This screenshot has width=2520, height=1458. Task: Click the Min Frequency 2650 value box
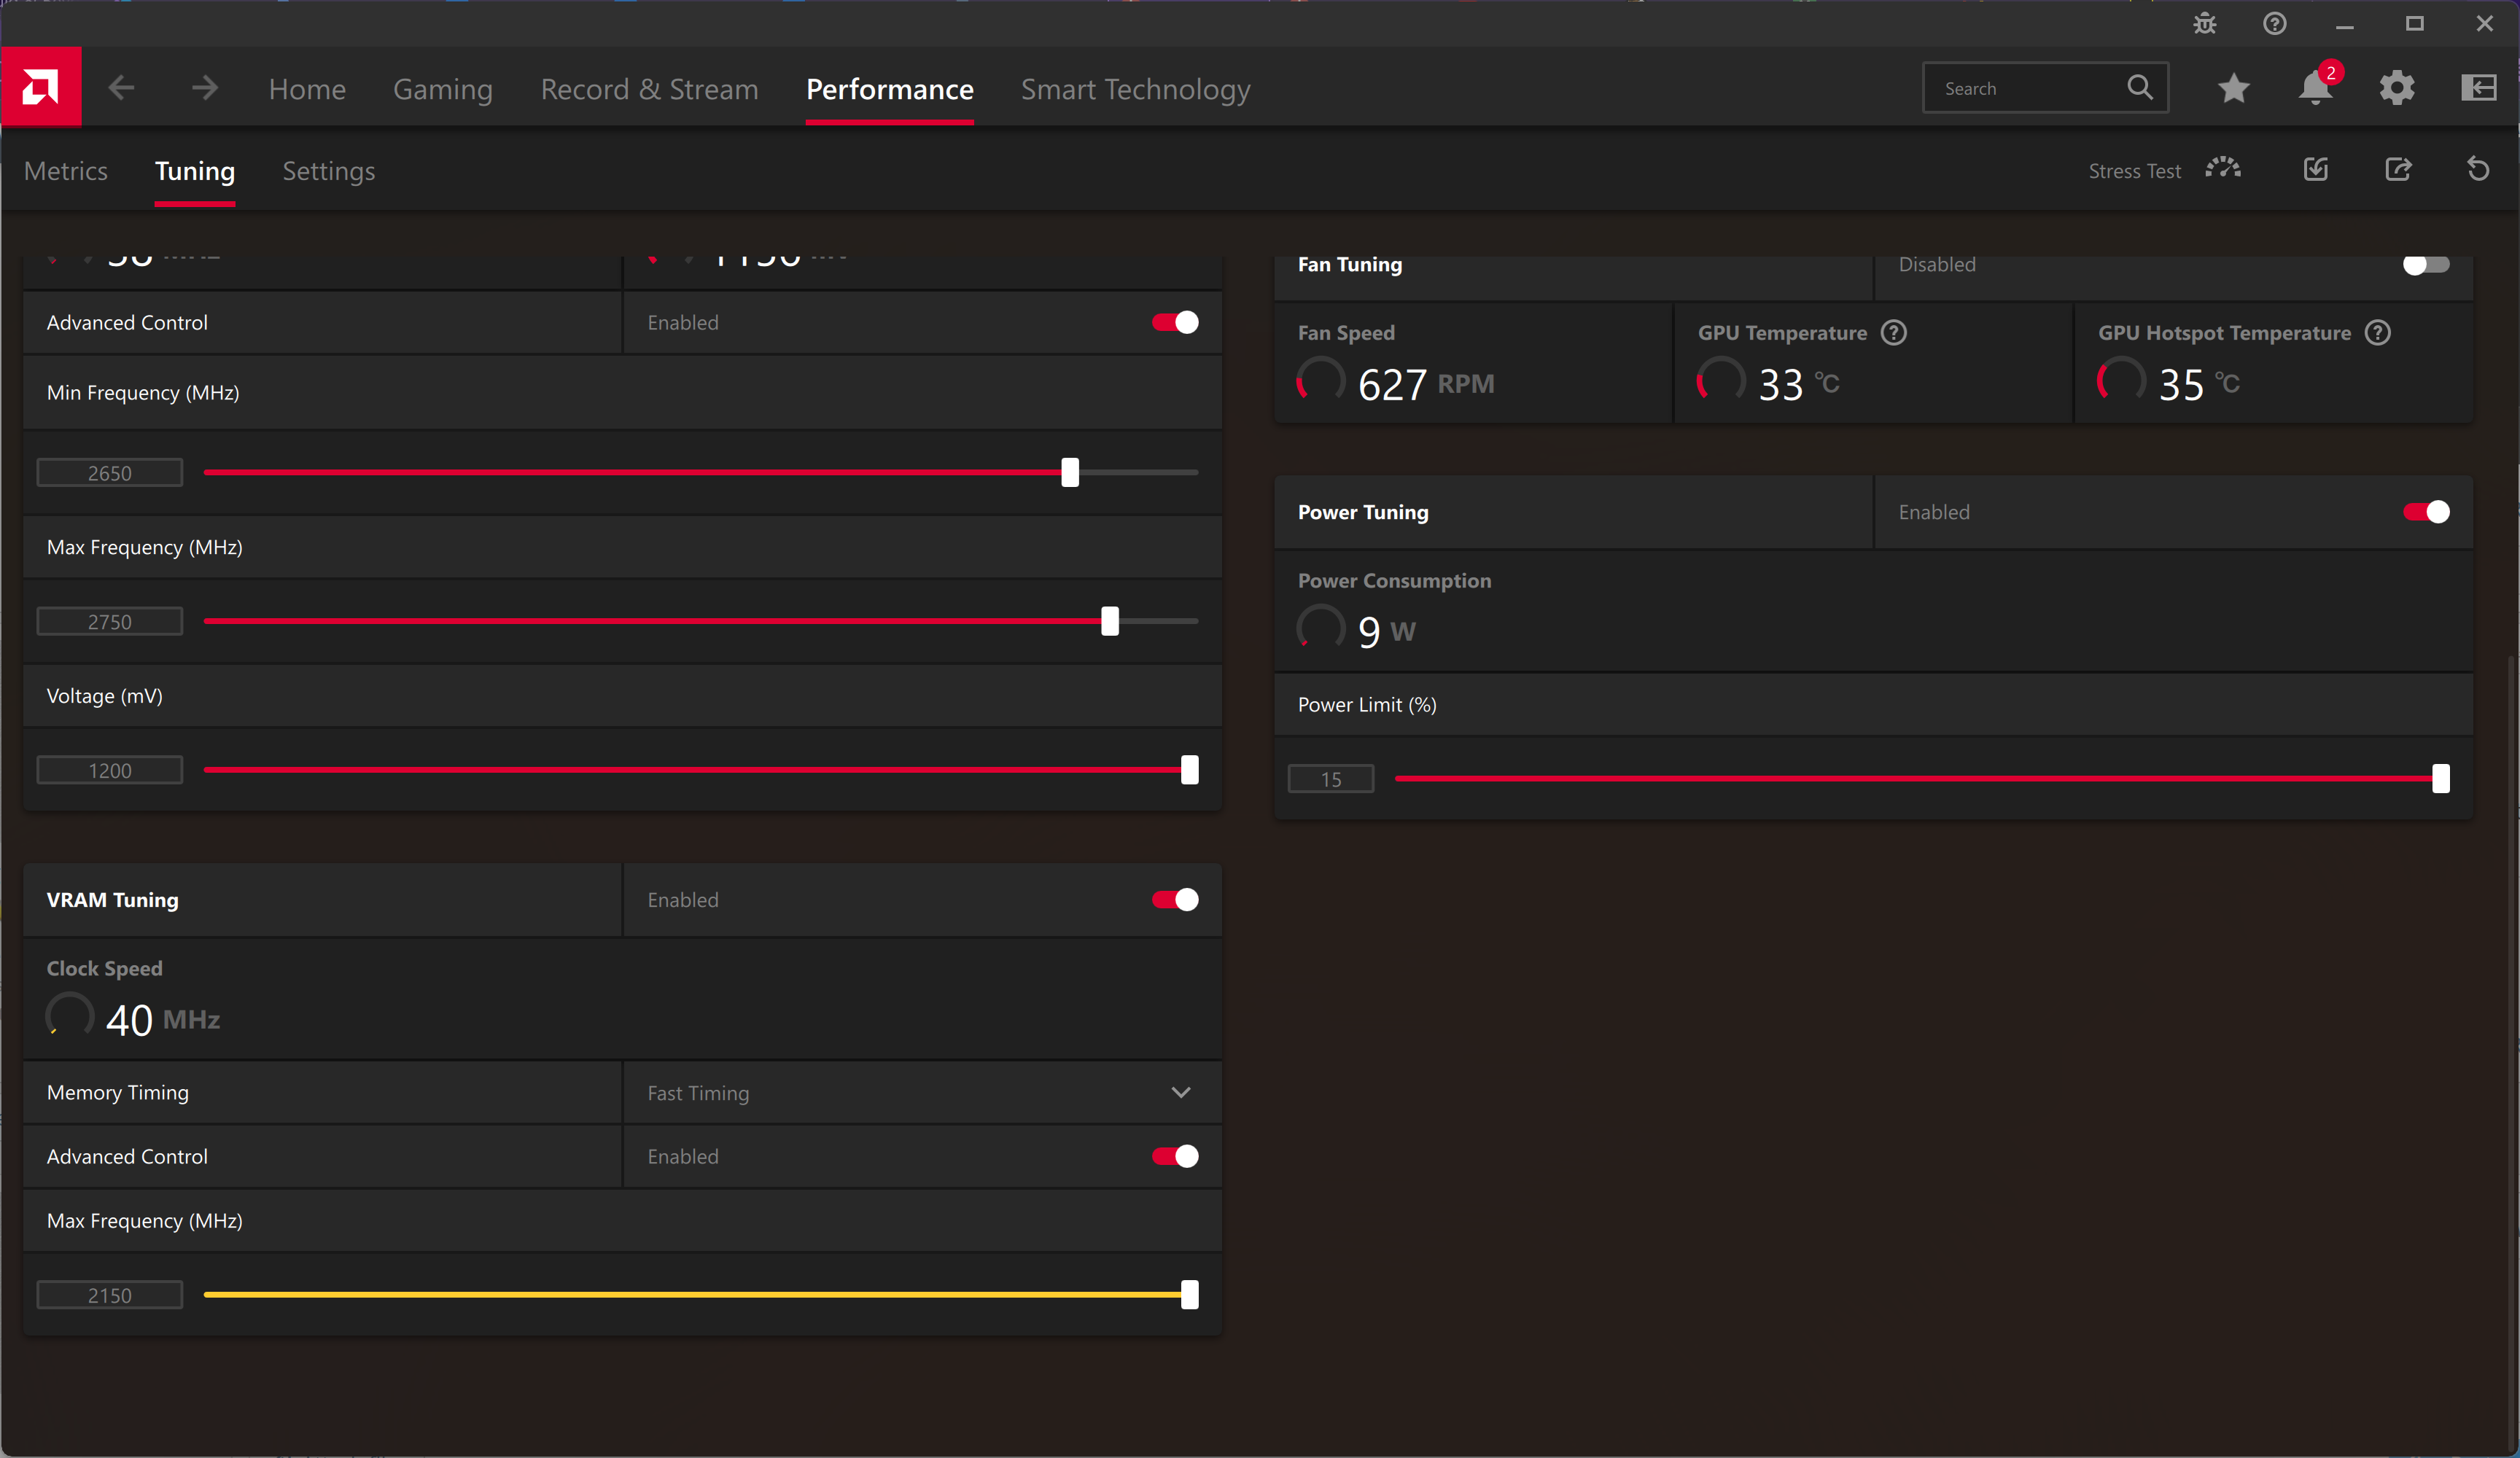(x=110, y=472)
